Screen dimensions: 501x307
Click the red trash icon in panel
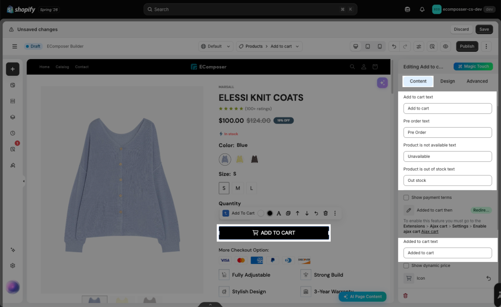tap(405, 295)
